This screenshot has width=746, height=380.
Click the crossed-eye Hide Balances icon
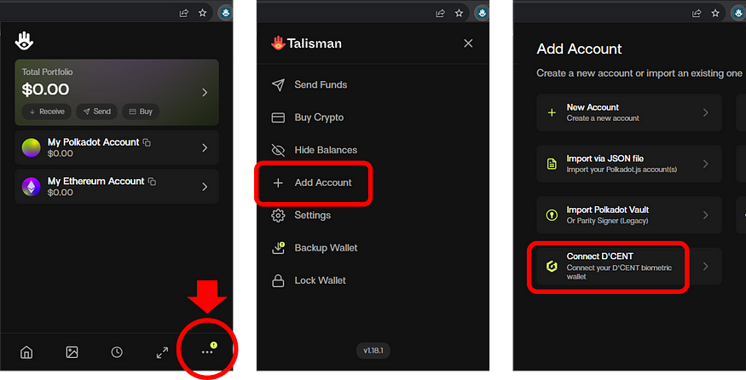[278, 150]
